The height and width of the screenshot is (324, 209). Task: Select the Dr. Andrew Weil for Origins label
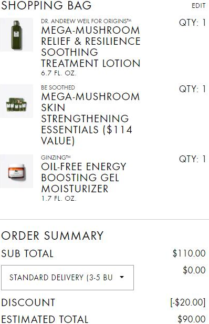pos(86,21)
